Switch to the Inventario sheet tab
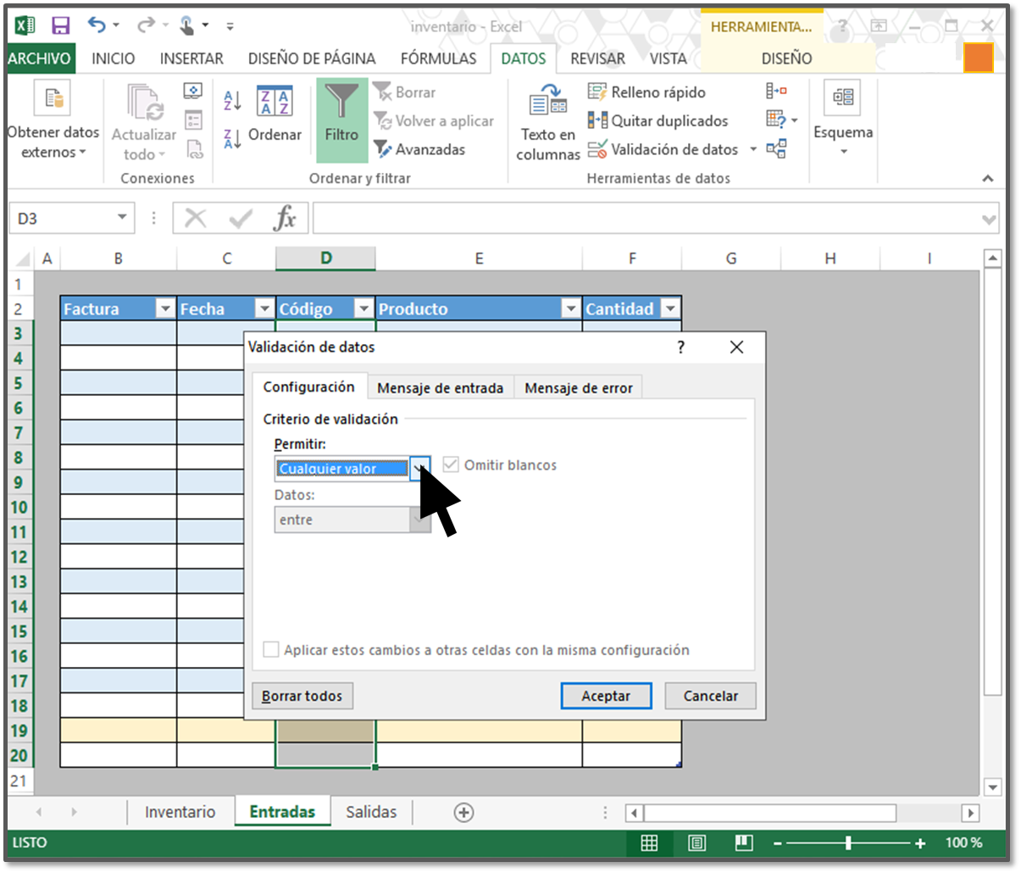This screenshot has width=1021, height=873. tap(180, 812)
